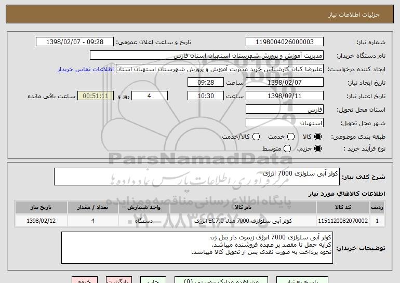
Task: Click the کد کالا column header
Action: (343, 208)
